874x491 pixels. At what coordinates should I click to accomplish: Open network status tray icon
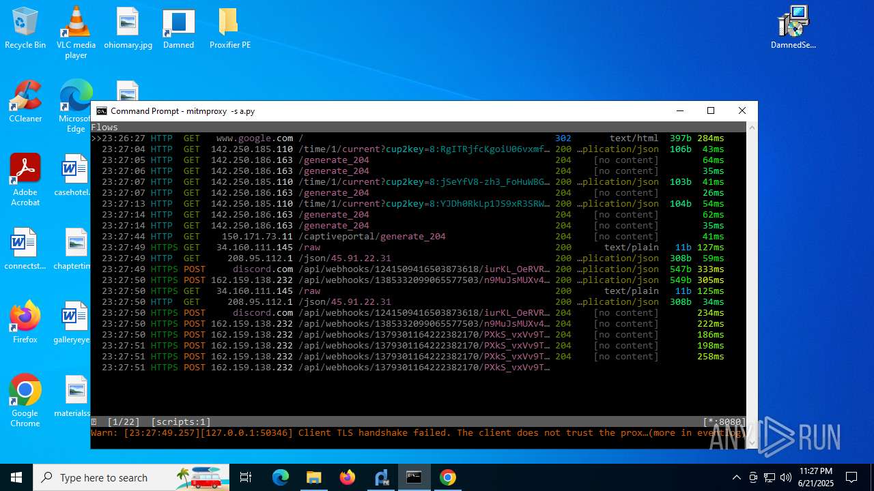[x=770, y=477]
